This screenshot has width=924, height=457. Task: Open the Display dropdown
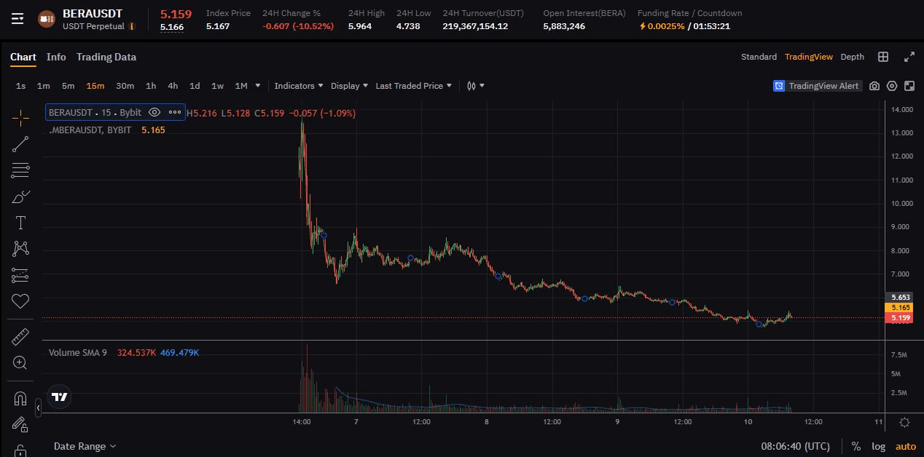point(349,86)
